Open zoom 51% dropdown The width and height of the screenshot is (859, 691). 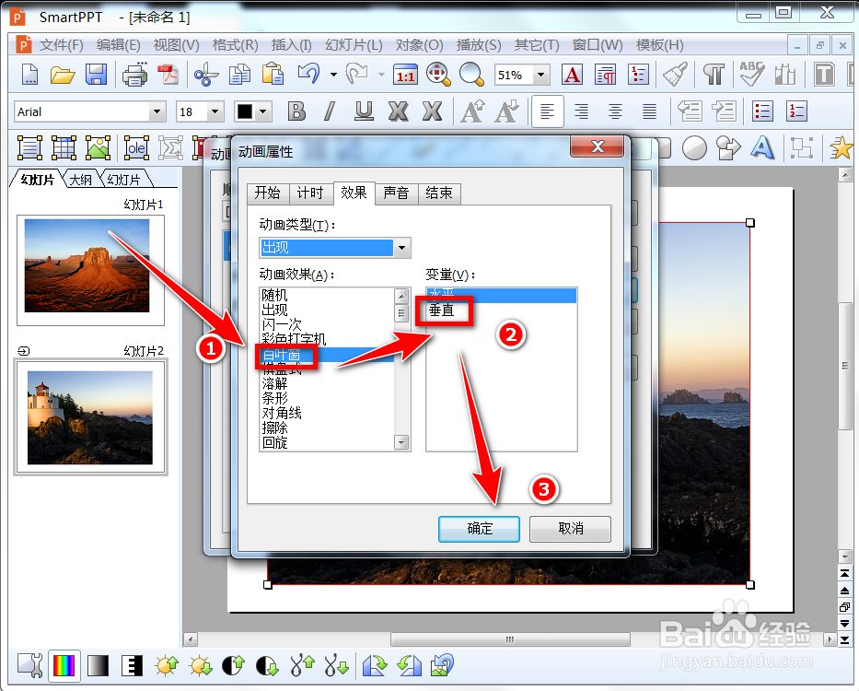point(541,75)
